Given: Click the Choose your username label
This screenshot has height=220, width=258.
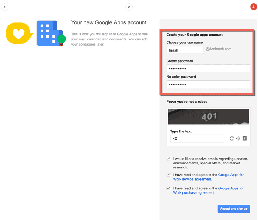Looking at the screenshot, I should point(184,43).
